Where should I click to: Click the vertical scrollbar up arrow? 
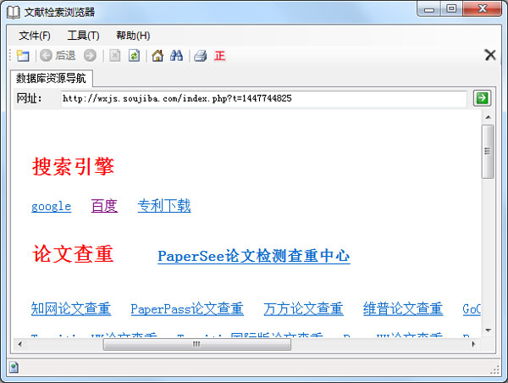pyautogui.click(x=488, y=117)
